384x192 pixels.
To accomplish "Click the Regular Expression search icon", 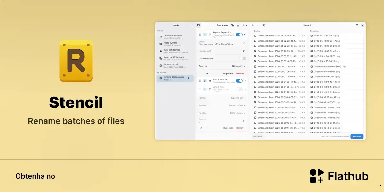I will 210,34.
